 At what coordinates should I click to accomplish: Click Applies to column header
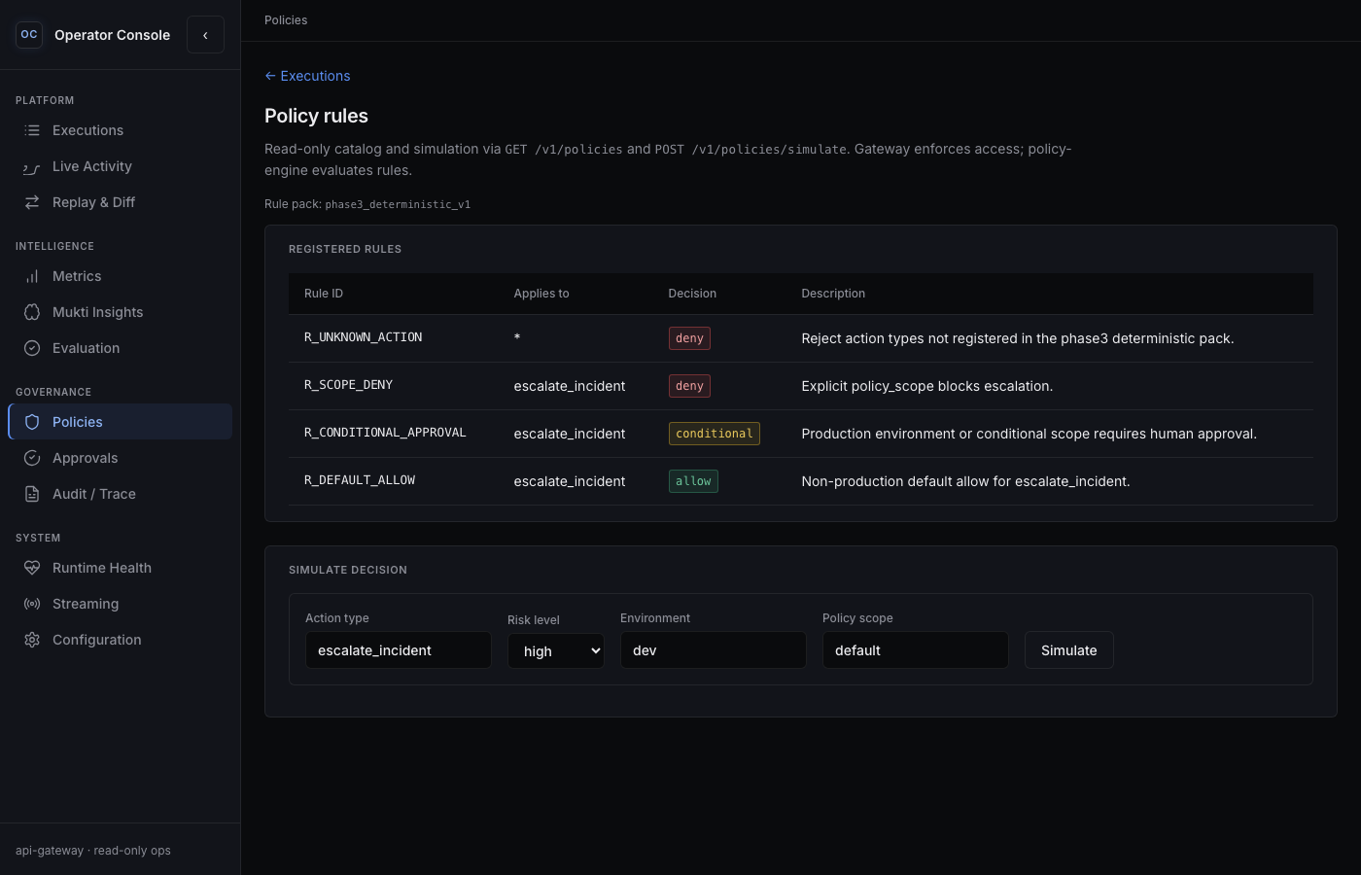click(x=541, y=294)
